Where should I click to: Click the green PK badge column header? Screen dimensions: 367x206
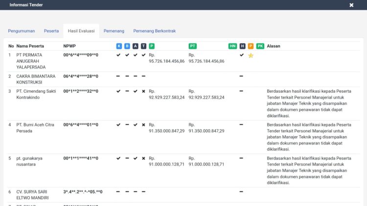point(260,46)
